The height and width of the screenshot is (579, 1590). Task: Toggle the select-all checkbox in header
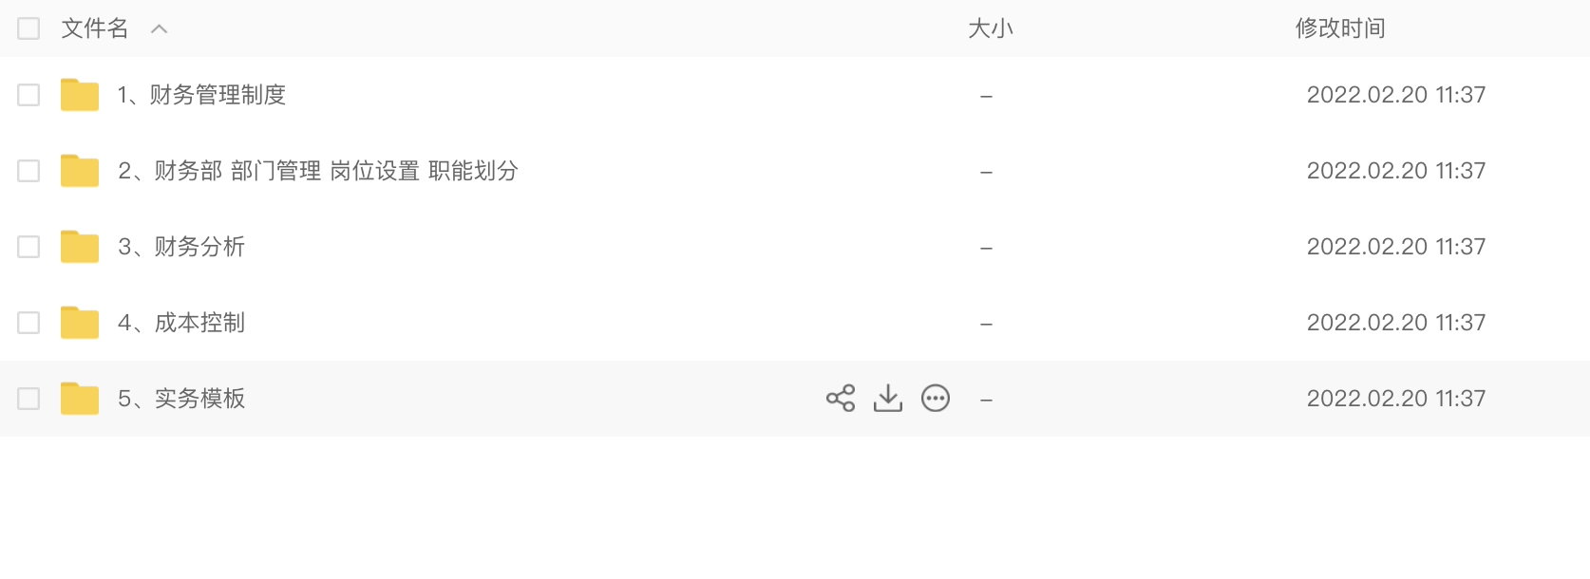click(28, 28)
